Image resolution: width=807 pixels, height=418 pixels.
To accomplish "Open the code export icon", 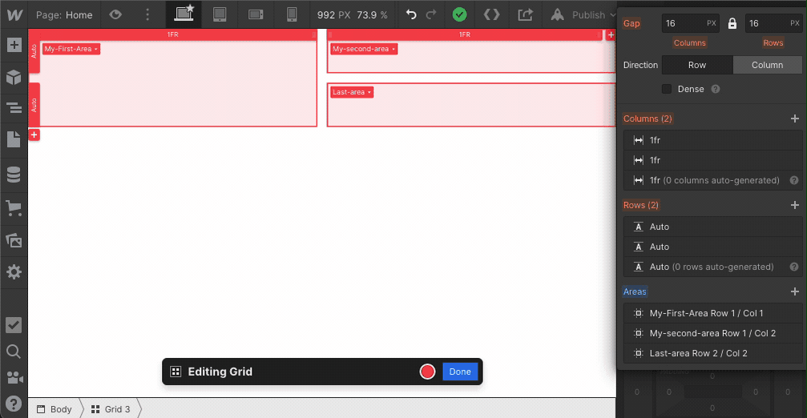I will [x=491, y=14].
